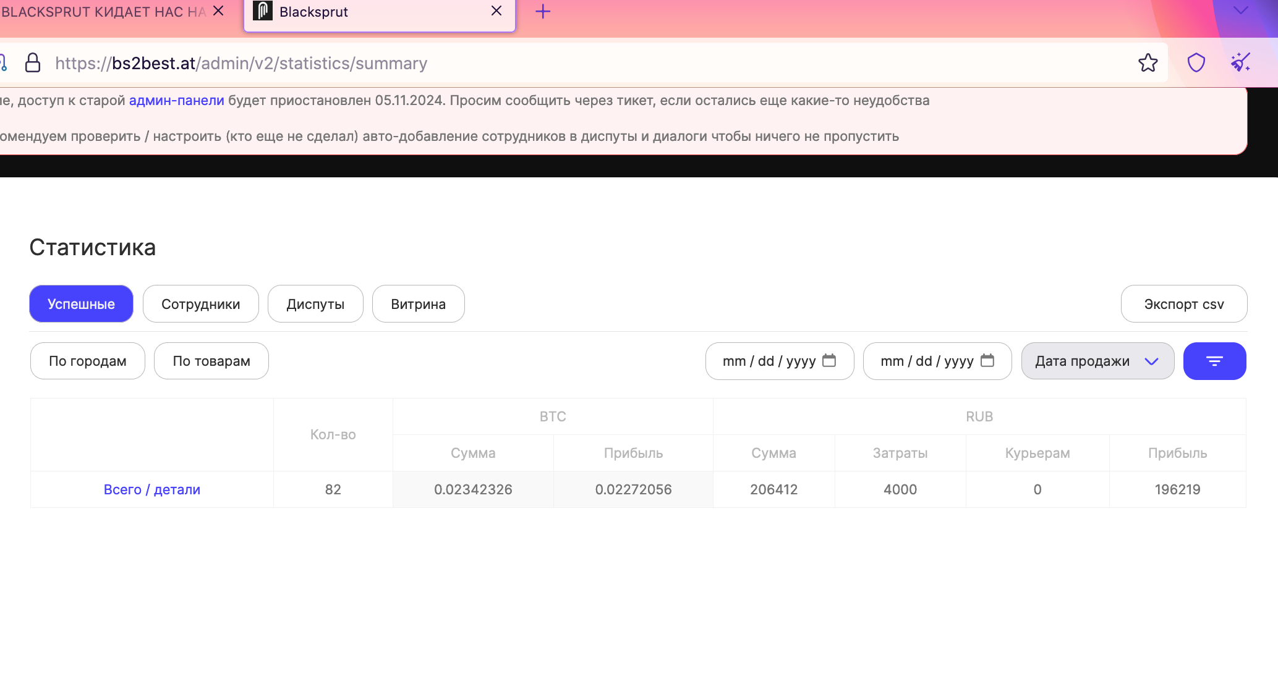The width and height of the screenshot is (1278, 684).
Task: Click the padlock site security icon
Action: pyautogui.click(x=33, y=63)
